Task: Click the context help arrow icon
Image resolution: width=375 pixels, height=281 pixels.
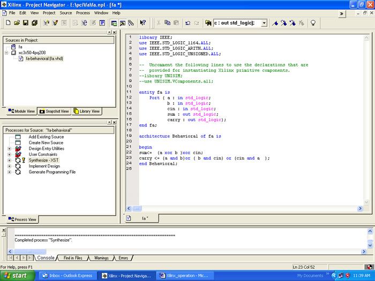Action: click(x=143, y=23)
